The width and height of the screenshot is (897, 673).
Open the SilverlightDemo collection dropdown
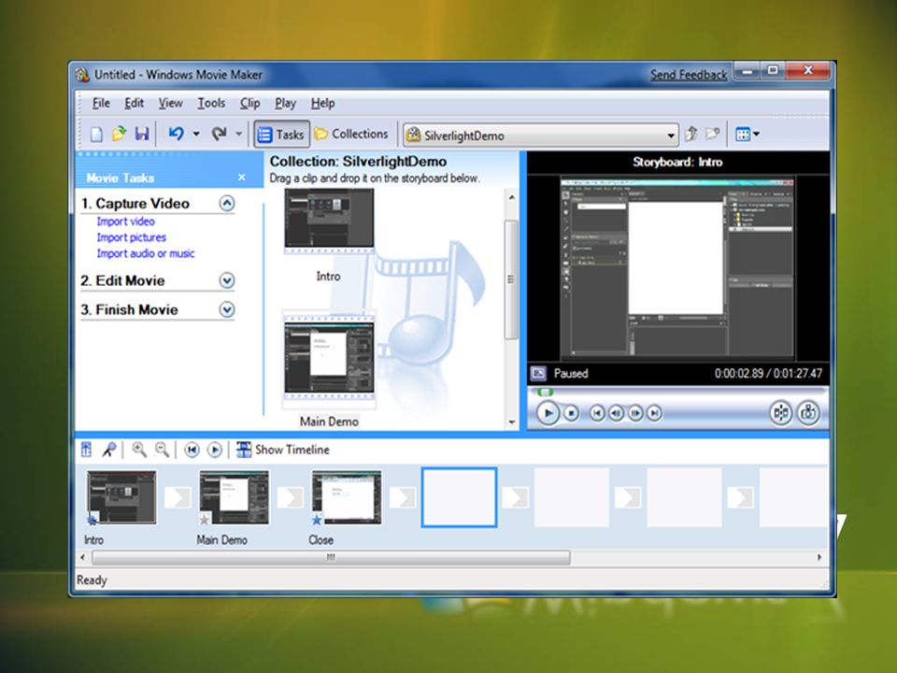click(541, 136)
